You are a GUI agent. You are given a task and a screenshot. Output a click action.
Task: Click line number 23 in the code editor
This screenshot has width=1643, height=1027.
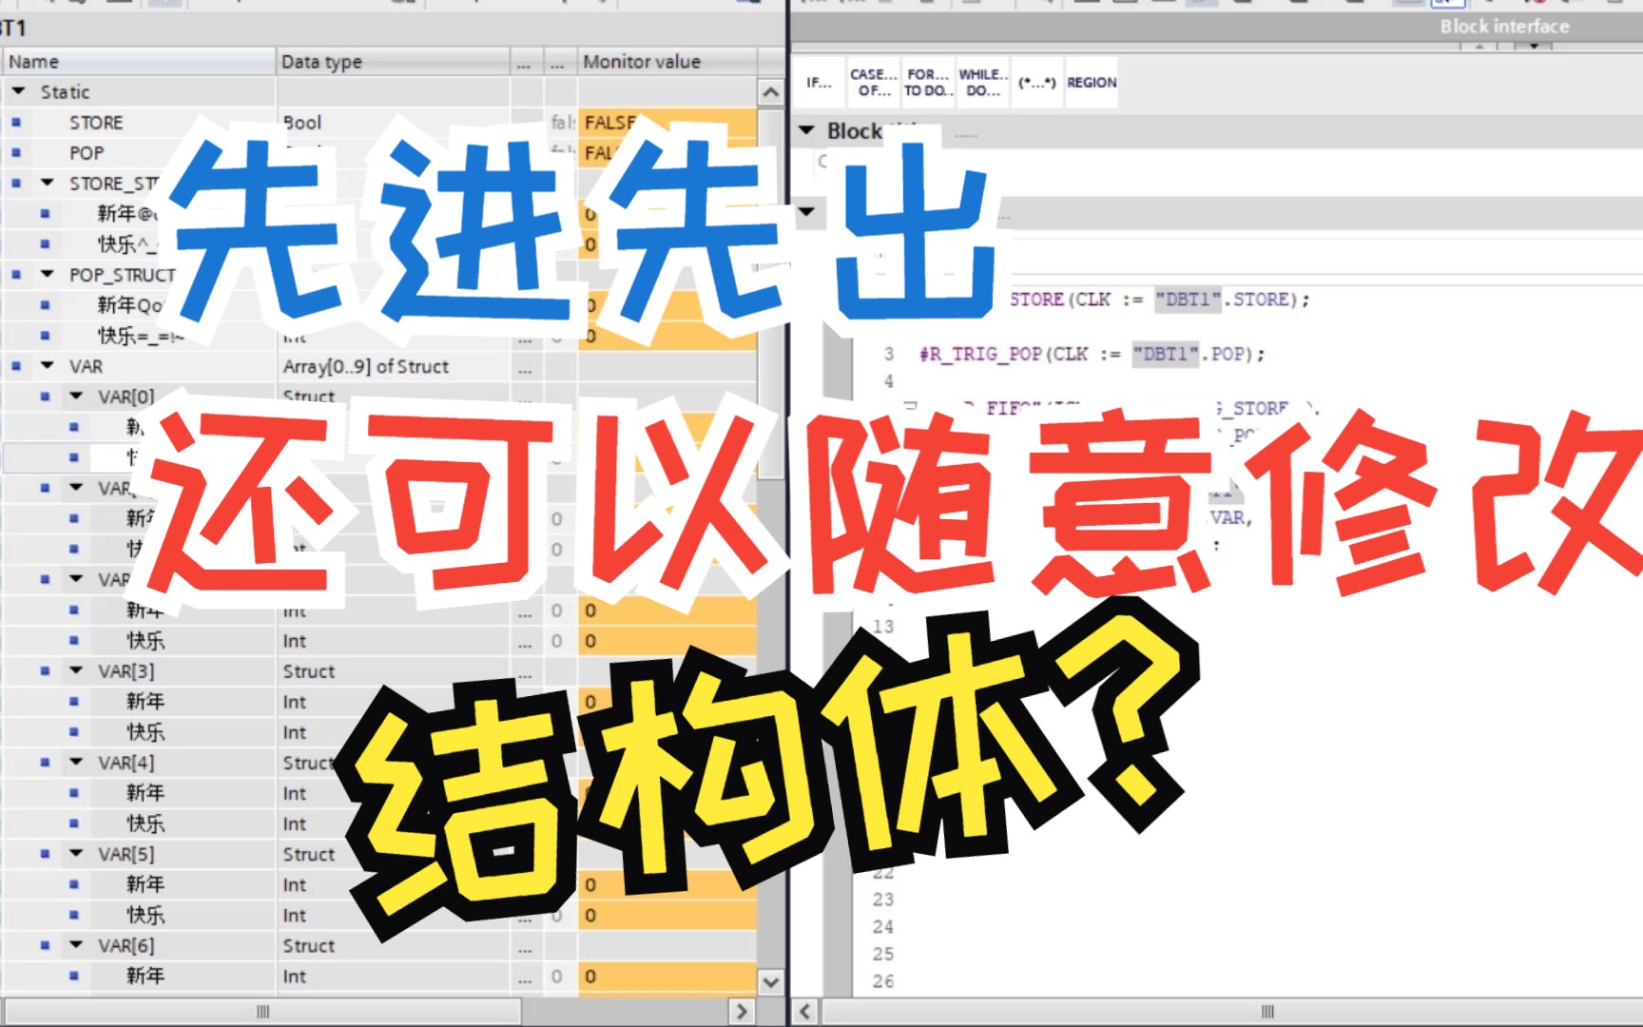click(881, 900)
